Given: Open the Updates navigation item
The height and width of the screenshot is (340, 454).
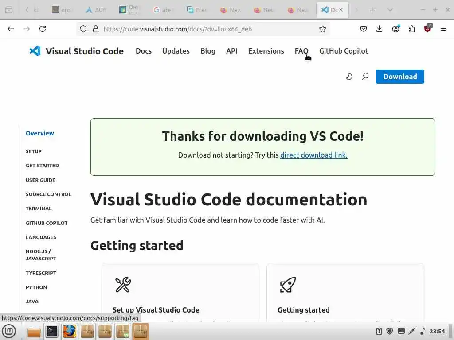Looking at the screenshot, I should point(176,51).
